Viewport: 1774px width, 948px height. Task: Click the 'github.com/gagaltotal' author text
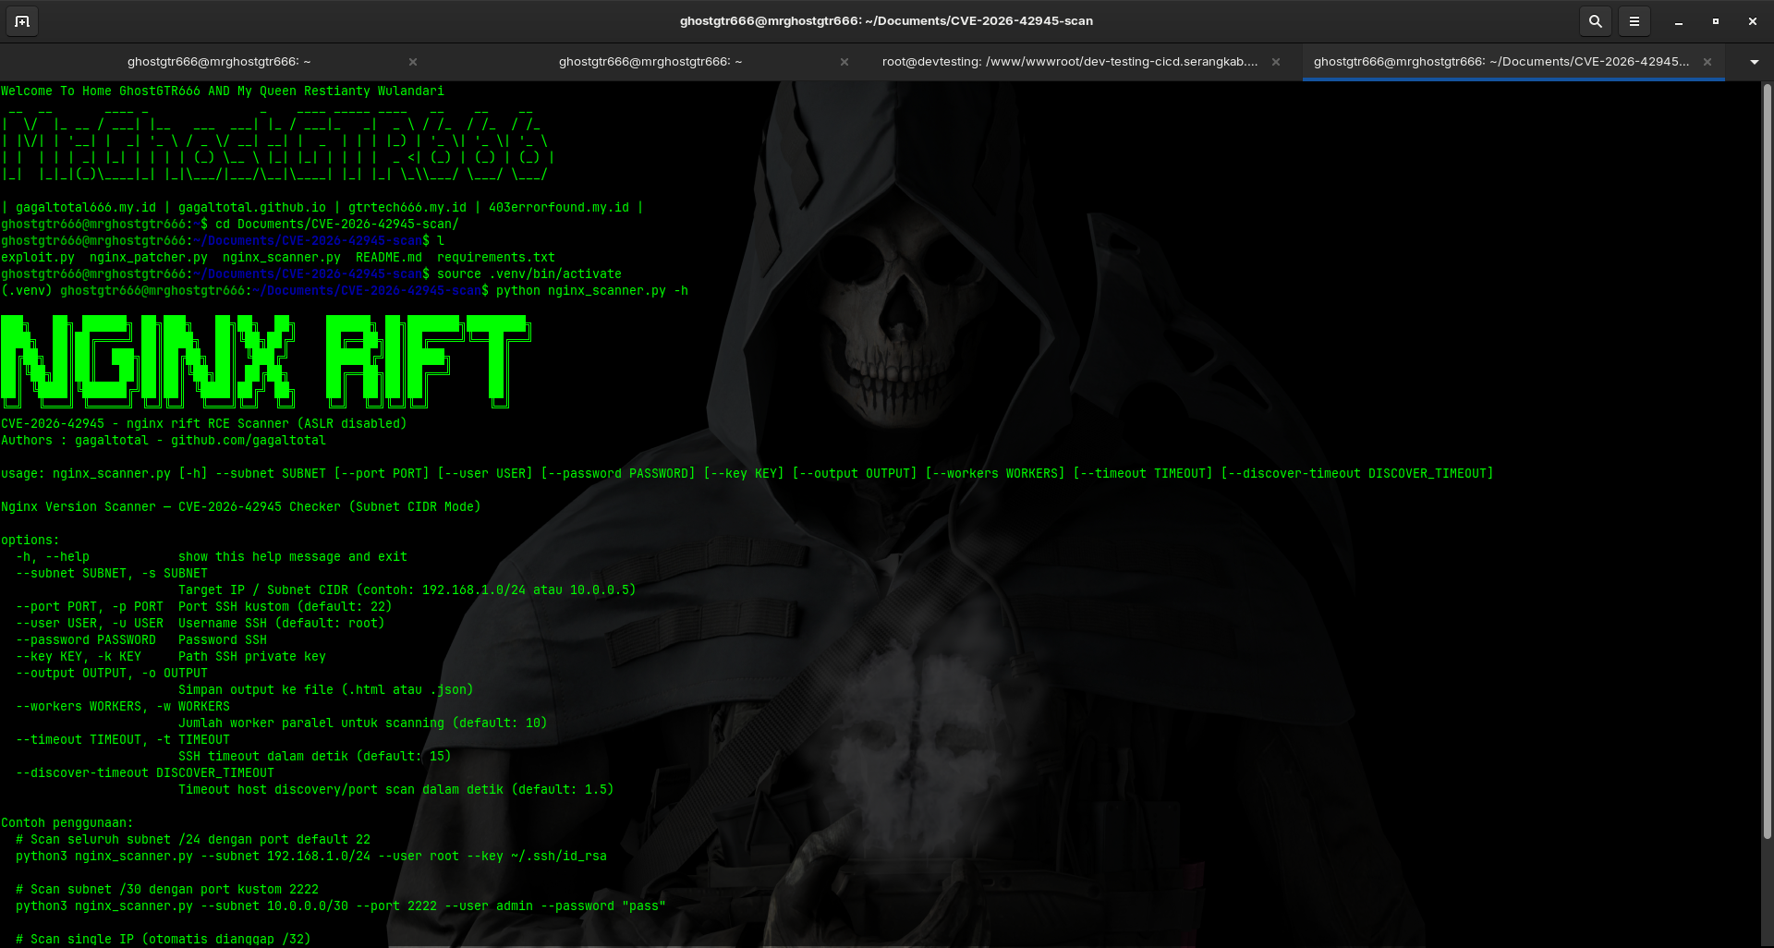(249, 441)
